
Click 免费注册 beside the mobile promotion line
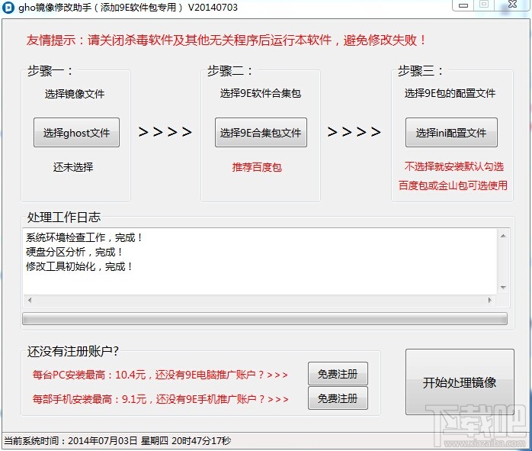tap(338, 398)
